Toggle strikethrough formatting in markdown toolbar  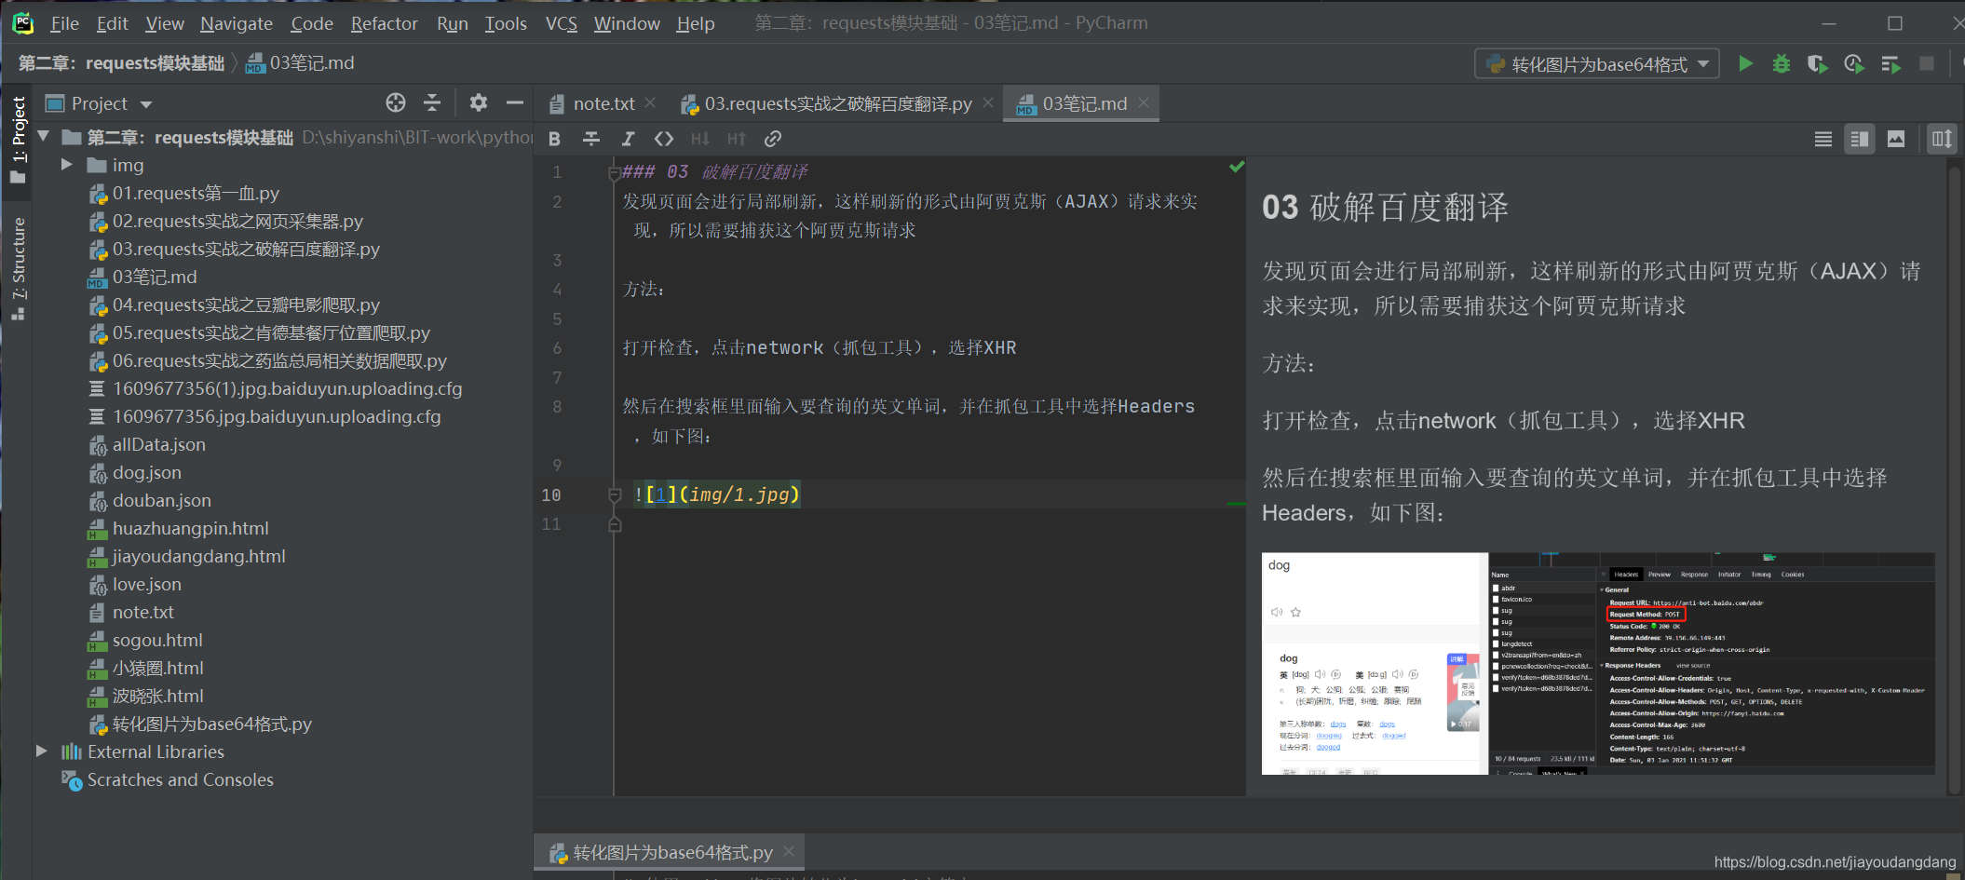coord(591,138)
